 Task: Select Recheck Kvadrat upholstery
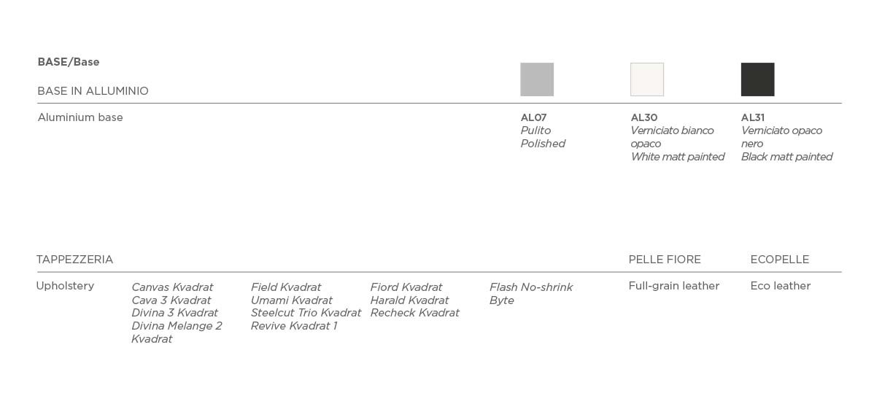pyautogui.click(x=414, y=313)
